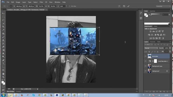173x97 pixels.
Task: Open the Paths tab
Action: pos(159,42)
